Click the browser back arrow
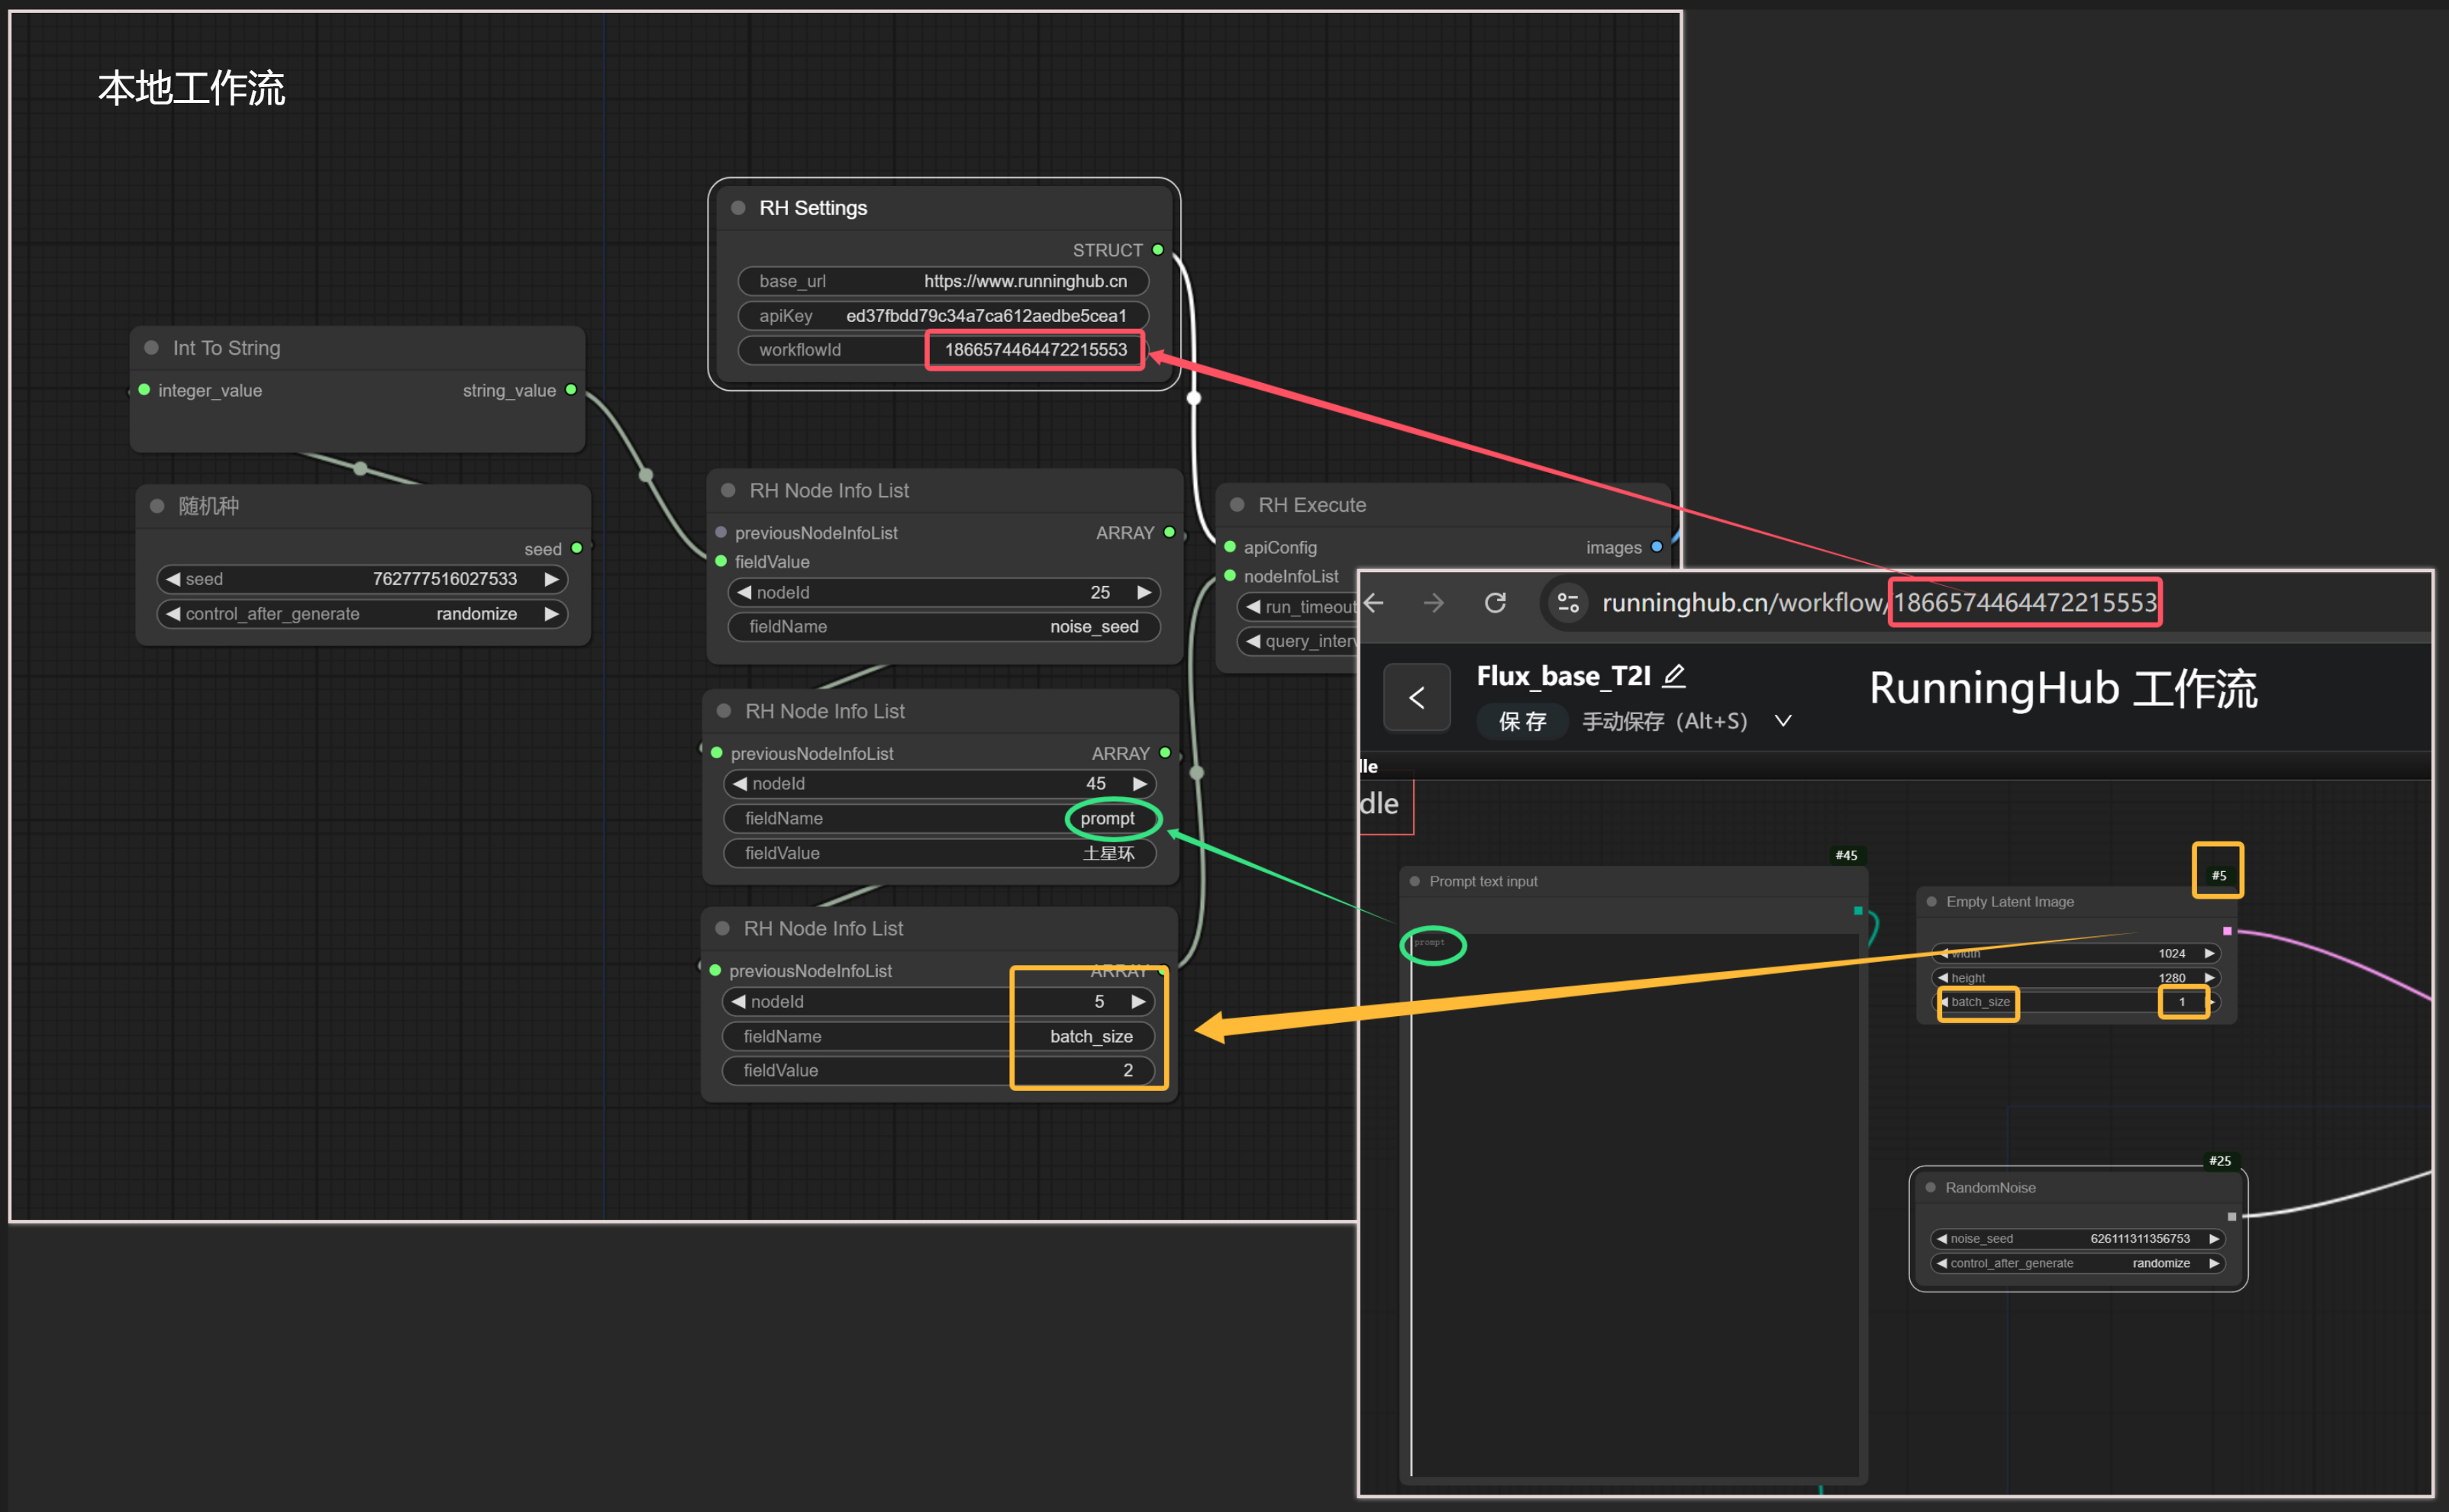Screen dimensions: 2449x1512 click(x=1375, y=603)
